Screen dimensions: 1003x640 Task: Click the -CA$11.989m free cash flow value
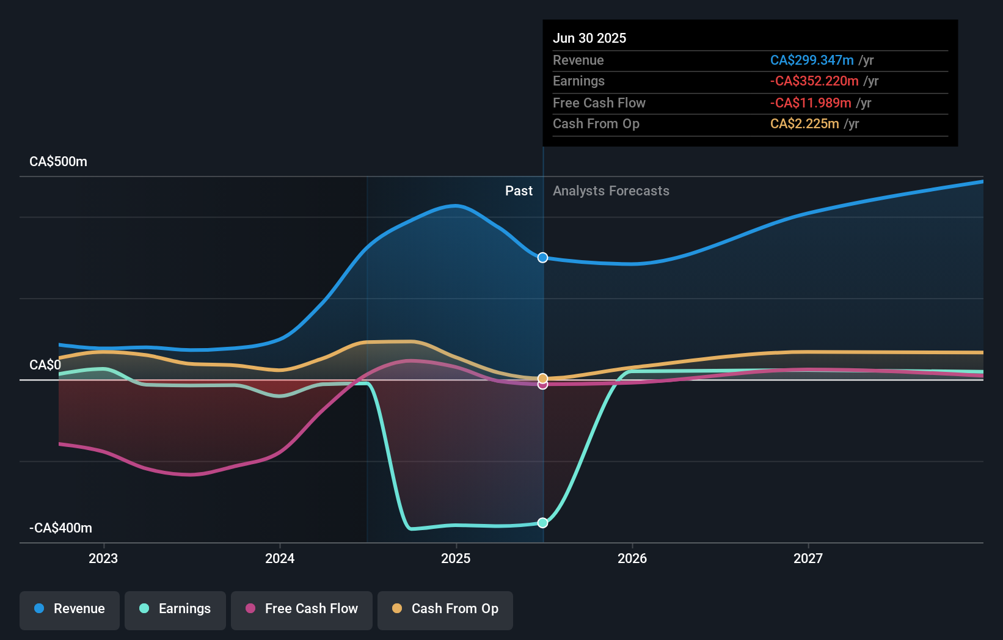[811, 103]
